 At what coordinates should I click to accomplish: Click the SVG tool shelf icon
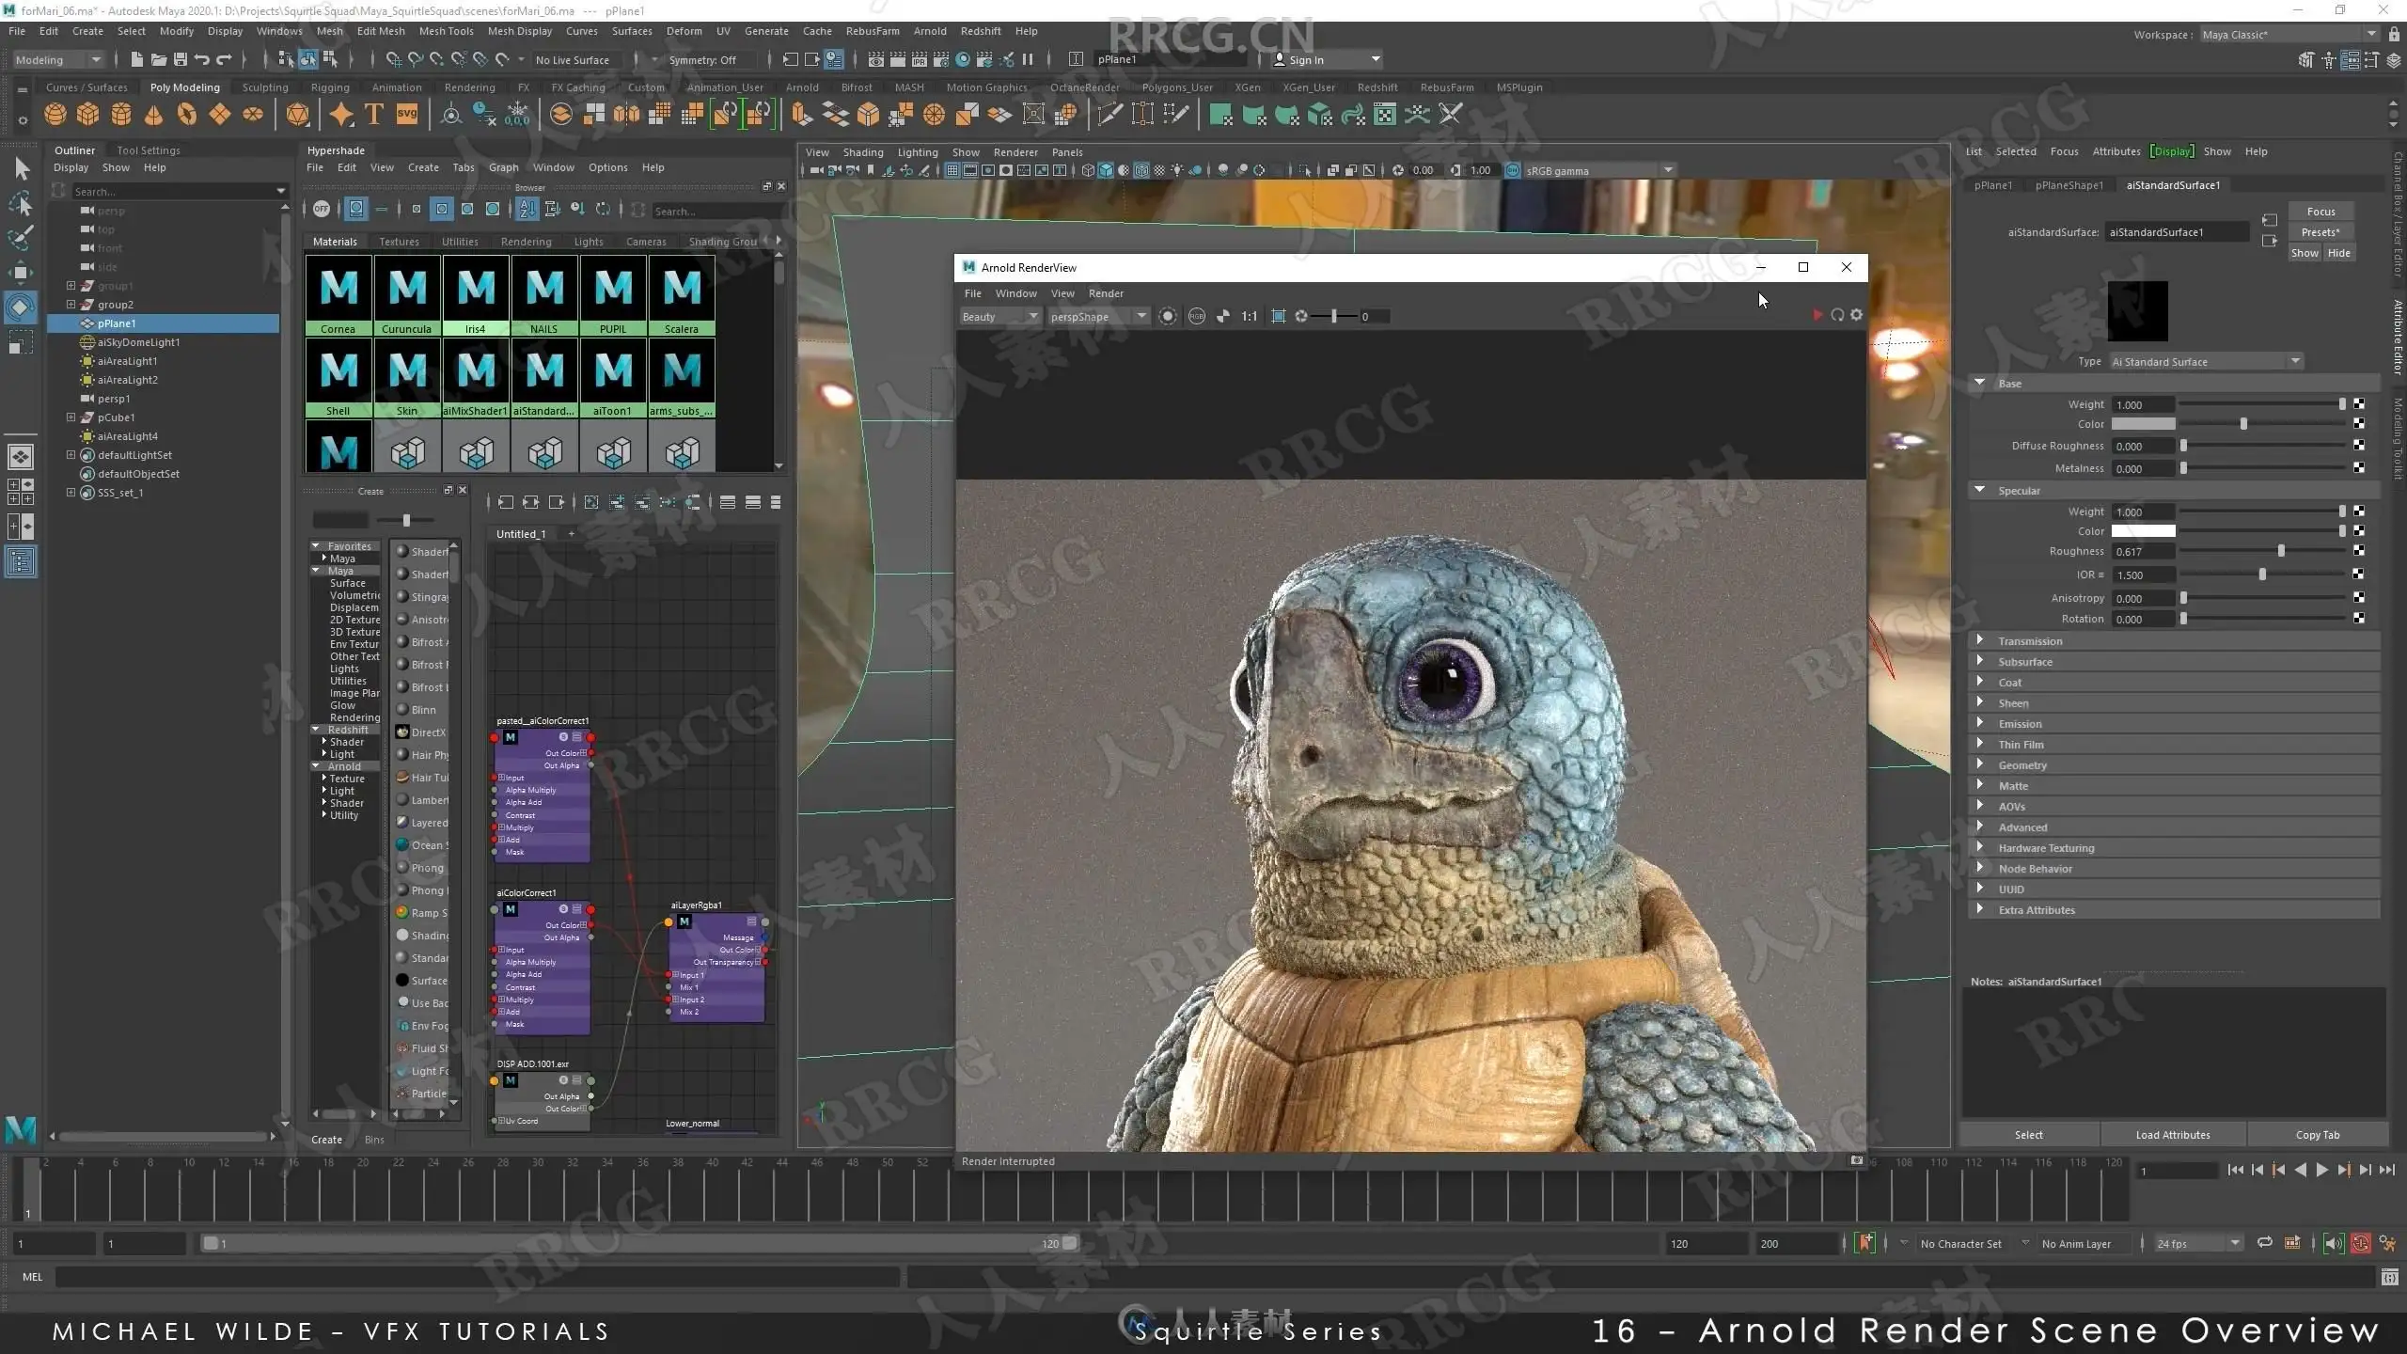407,115
